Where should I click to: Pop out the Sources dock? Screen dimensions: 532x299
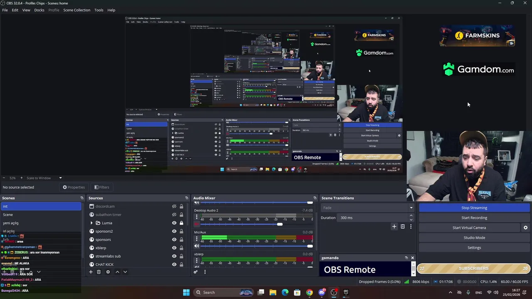(187, 198)
